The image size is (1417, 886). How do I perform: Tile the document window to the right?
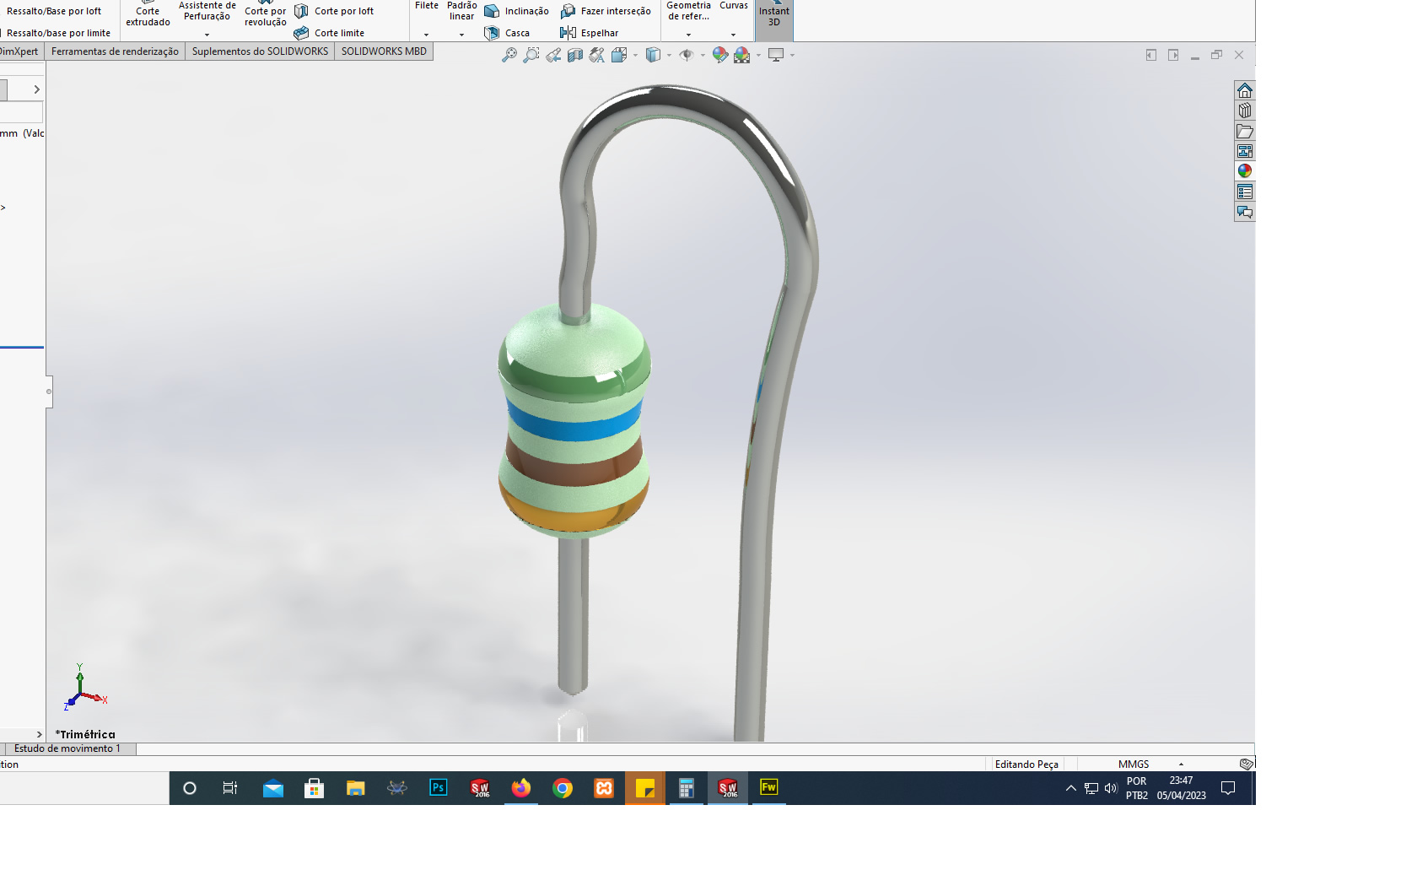(x=1173, y=55)
